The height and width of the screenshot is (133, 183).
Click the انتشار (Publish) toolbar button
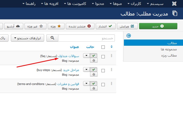(x=106, y=26)
